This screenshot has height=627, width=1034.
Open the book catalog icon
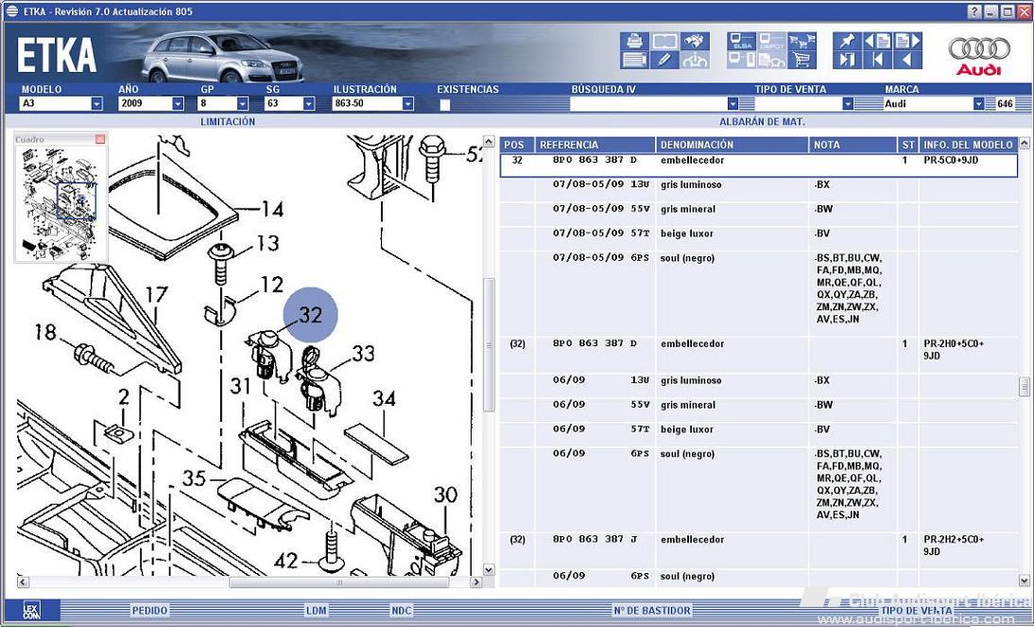tap(664, 41)
